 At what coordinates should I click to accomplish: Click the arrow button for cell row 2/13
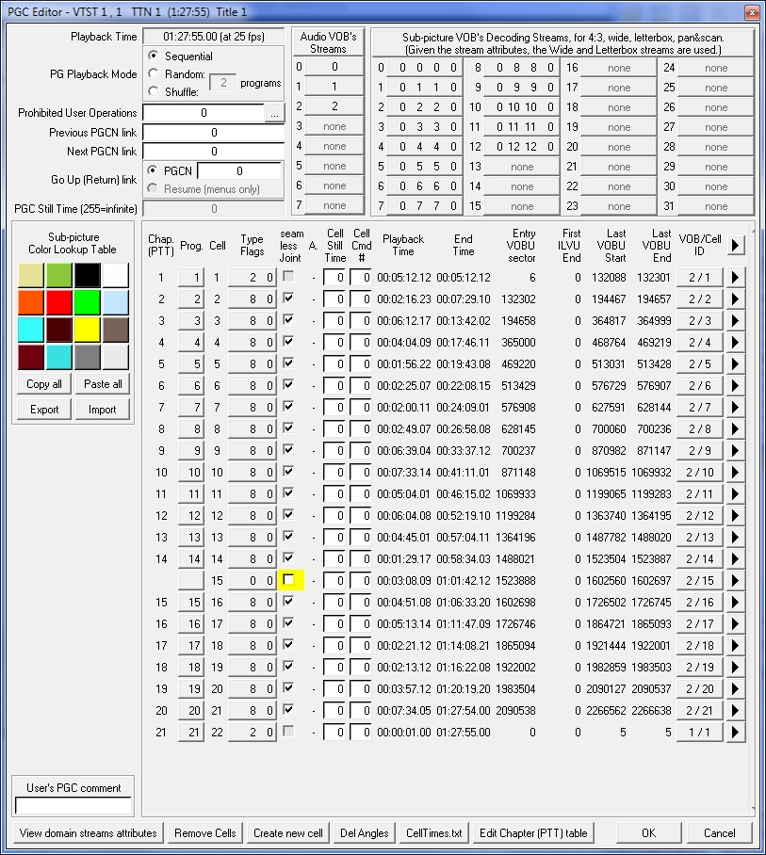coord(736,537)
